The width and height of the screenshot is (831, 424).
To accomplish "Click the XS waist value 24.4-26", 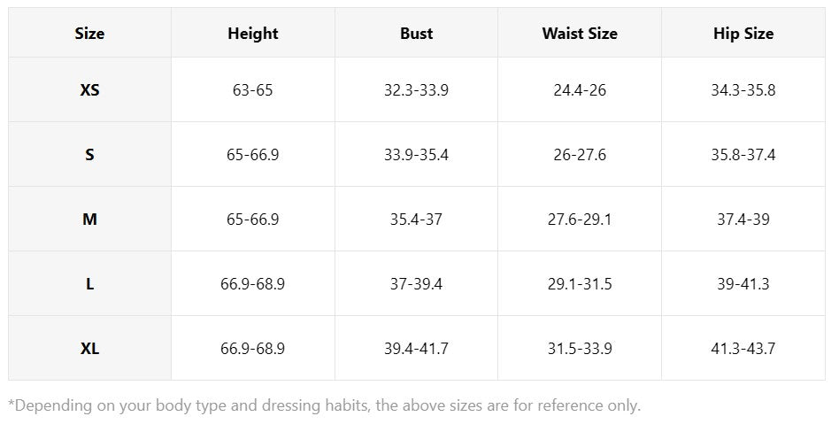I will [x=580, y=89].
